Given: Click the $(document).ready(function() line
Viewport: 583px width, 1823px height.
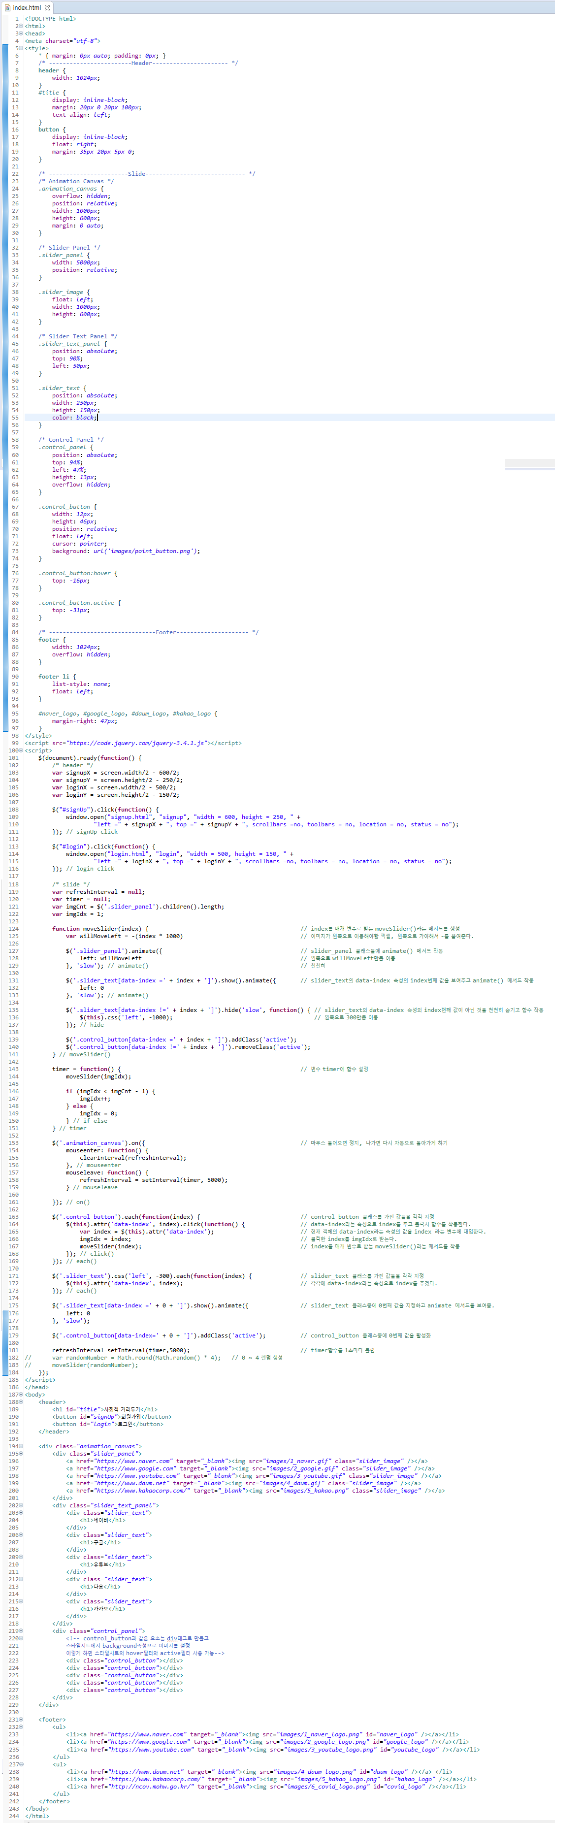Looking at the screenshot, I should click(x=90, y=758).
